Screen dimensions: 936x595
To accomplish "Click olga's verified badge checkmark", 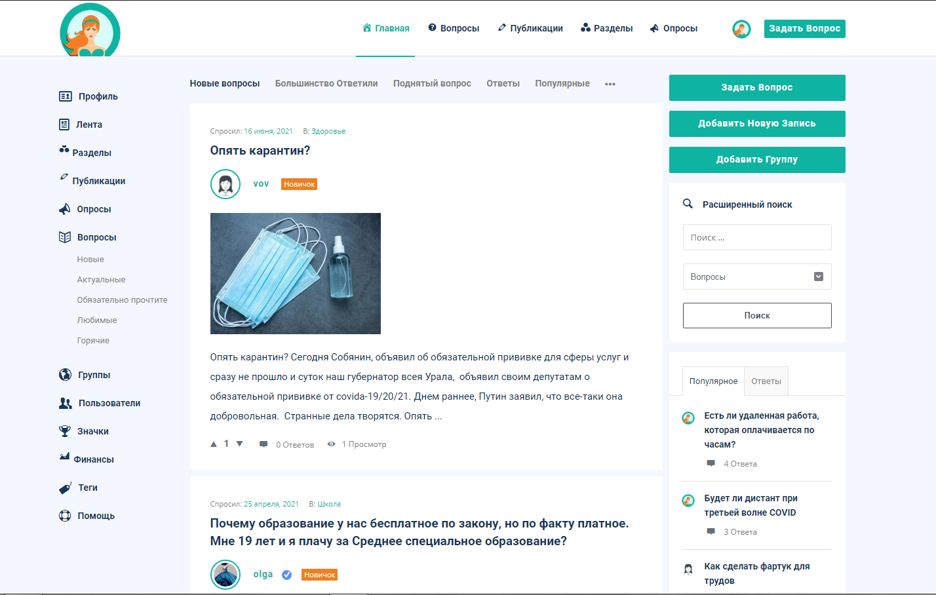I will pyautogui.click(x=286, y=575).
